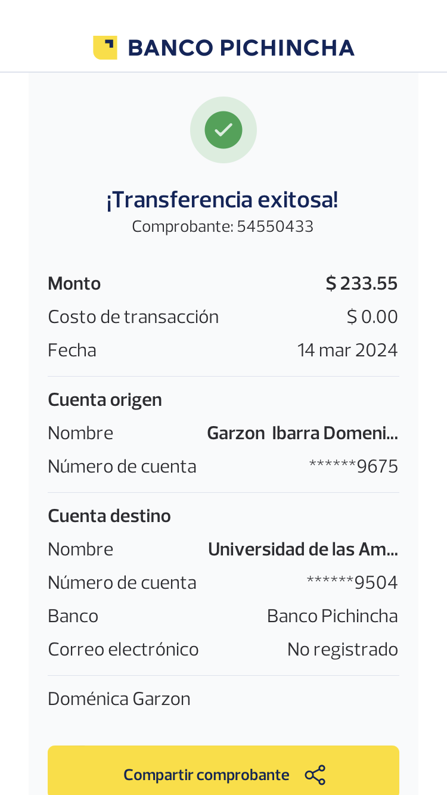Viewport: 447px width, 795px height.
Task: Tap the destination bank value Banco Pichincha
Action: coord(332,616)
